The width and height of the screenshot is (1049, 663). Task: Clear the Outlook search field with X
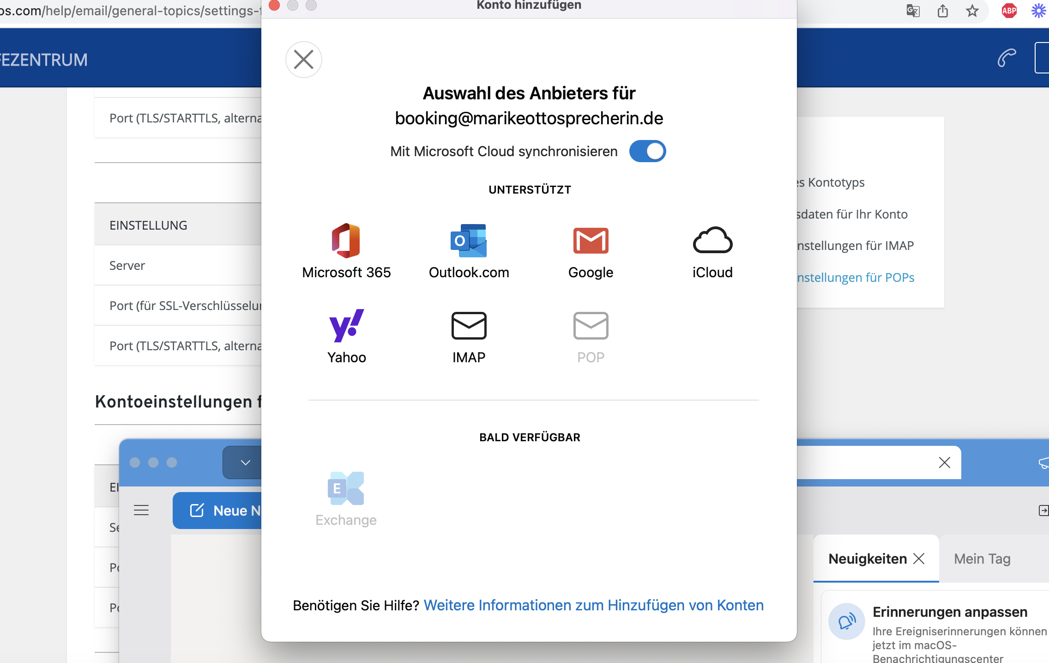(x=944, y=462)
